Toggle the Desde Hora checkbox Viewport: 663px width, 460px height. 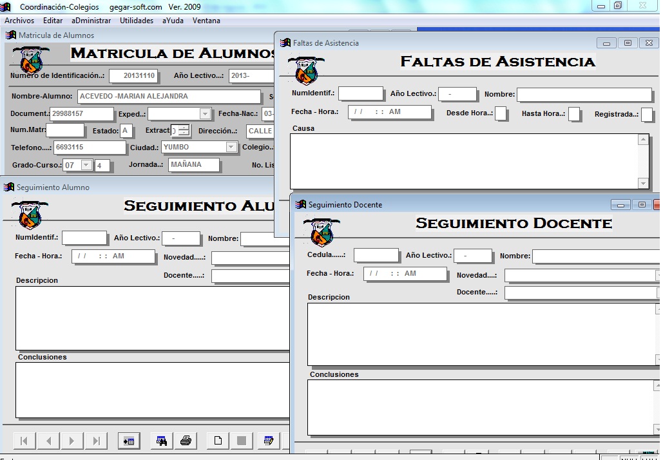[x=501, y=114]
